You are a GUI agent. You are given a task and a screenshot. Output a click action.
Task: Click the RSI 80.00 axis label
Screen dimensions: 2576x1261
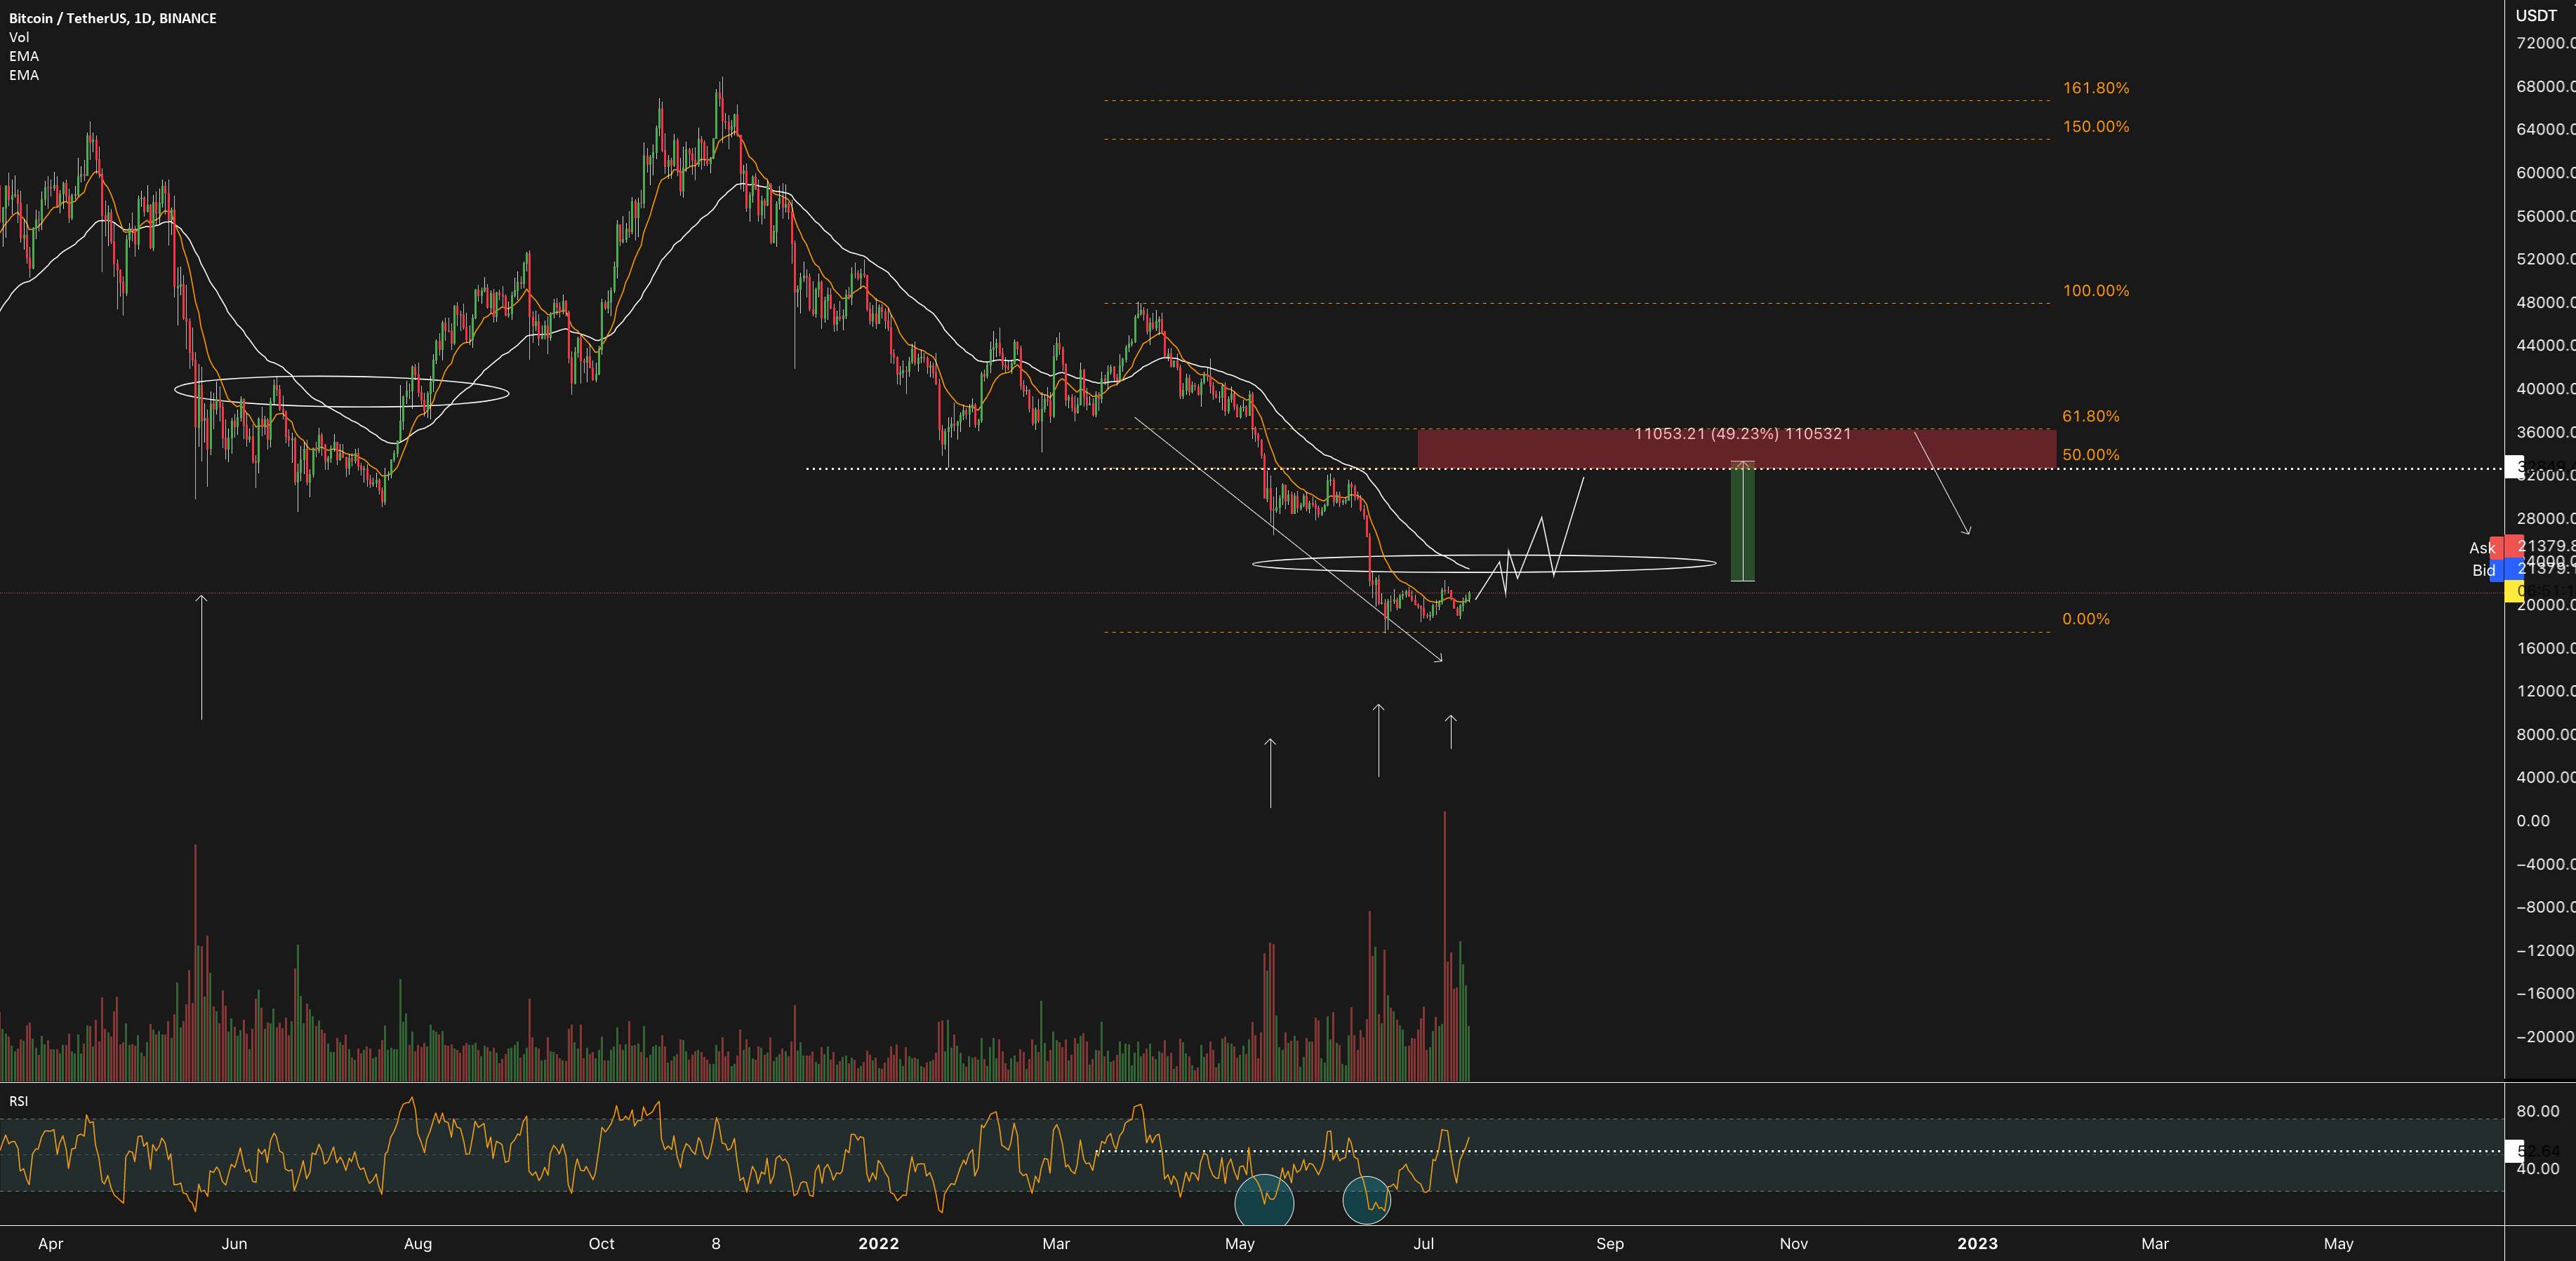tap(2538, 1111)
